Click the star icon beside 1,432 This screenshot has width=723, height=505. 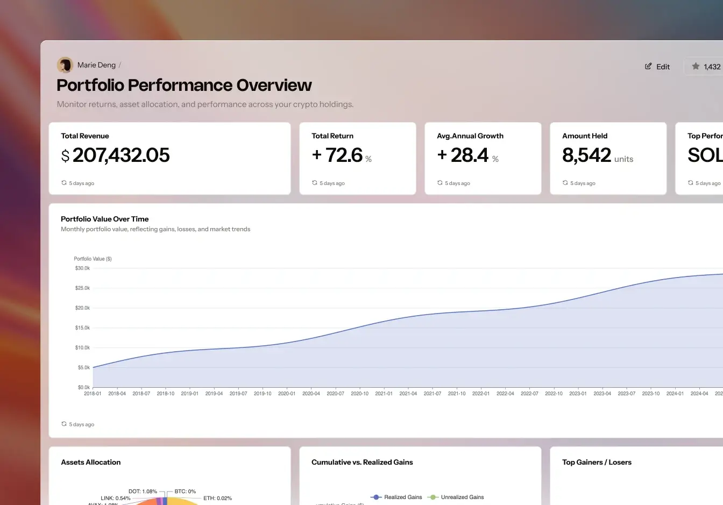pyautogui.click(x=696, y=66)
